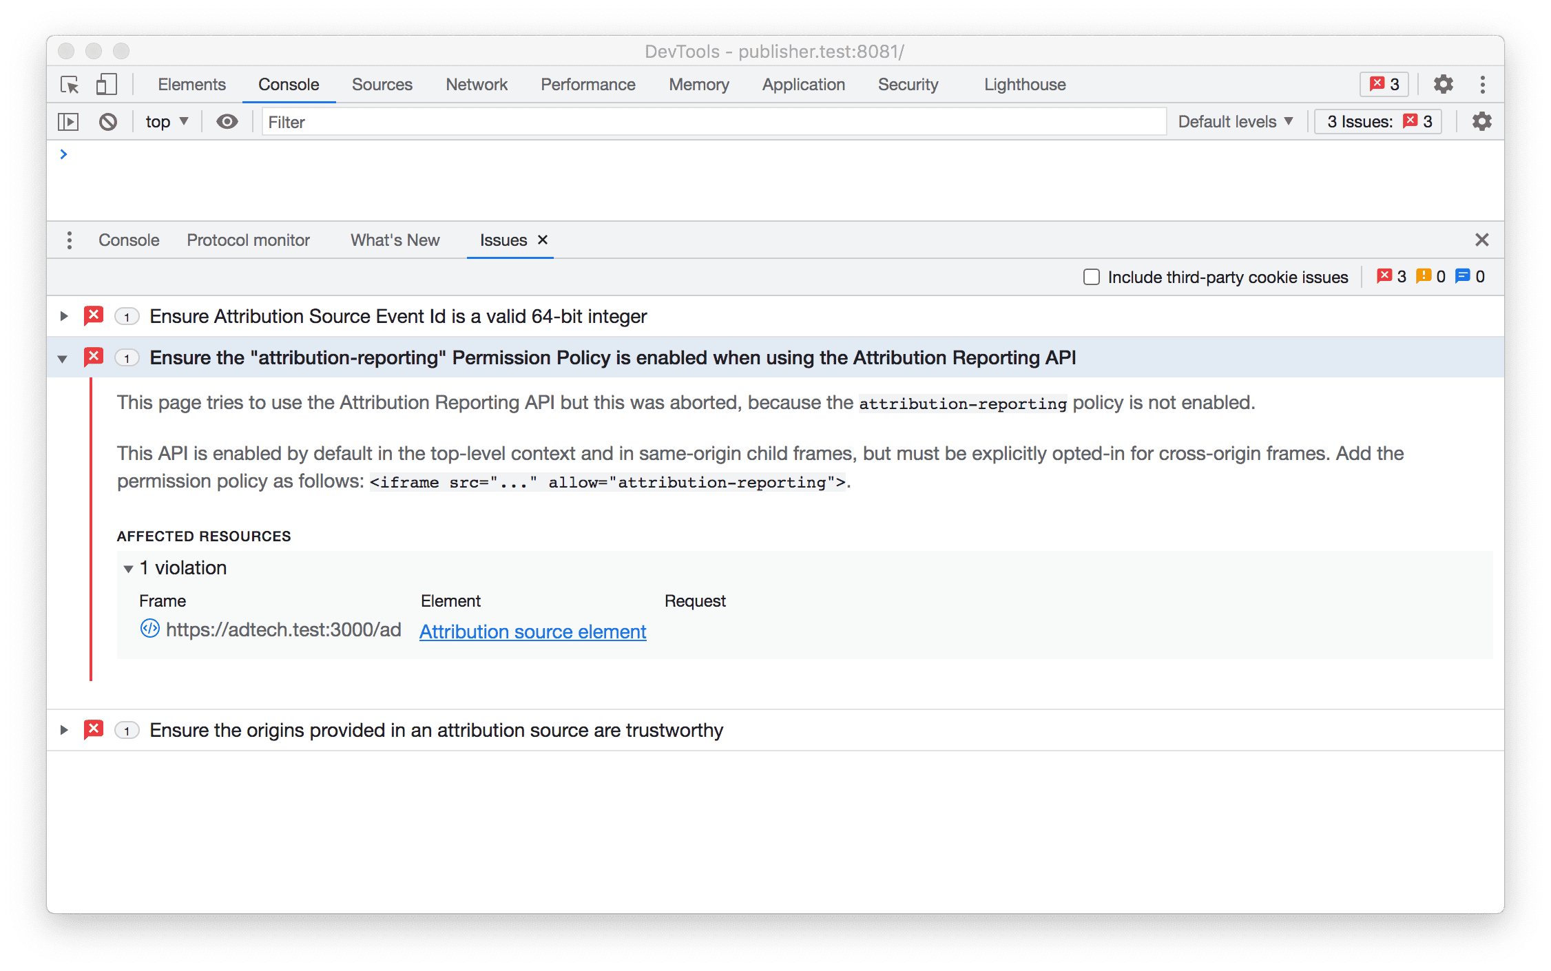This screenshot has width=1551, height=971.
Task: Click the Protocol monitor tab
Action: tap(248, 240)
